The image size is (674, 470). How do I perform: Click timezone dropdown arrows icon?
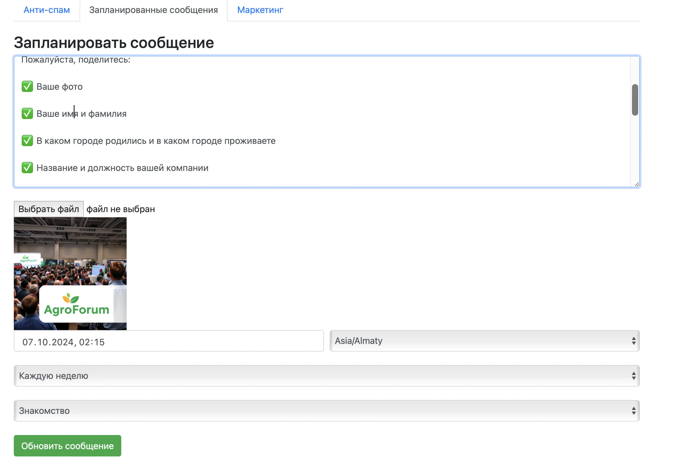click(633, 341)
